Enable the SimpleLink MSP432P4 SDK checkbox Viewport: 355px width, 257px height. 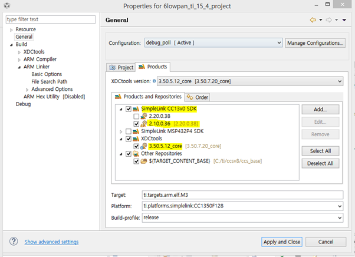(129, 131)
